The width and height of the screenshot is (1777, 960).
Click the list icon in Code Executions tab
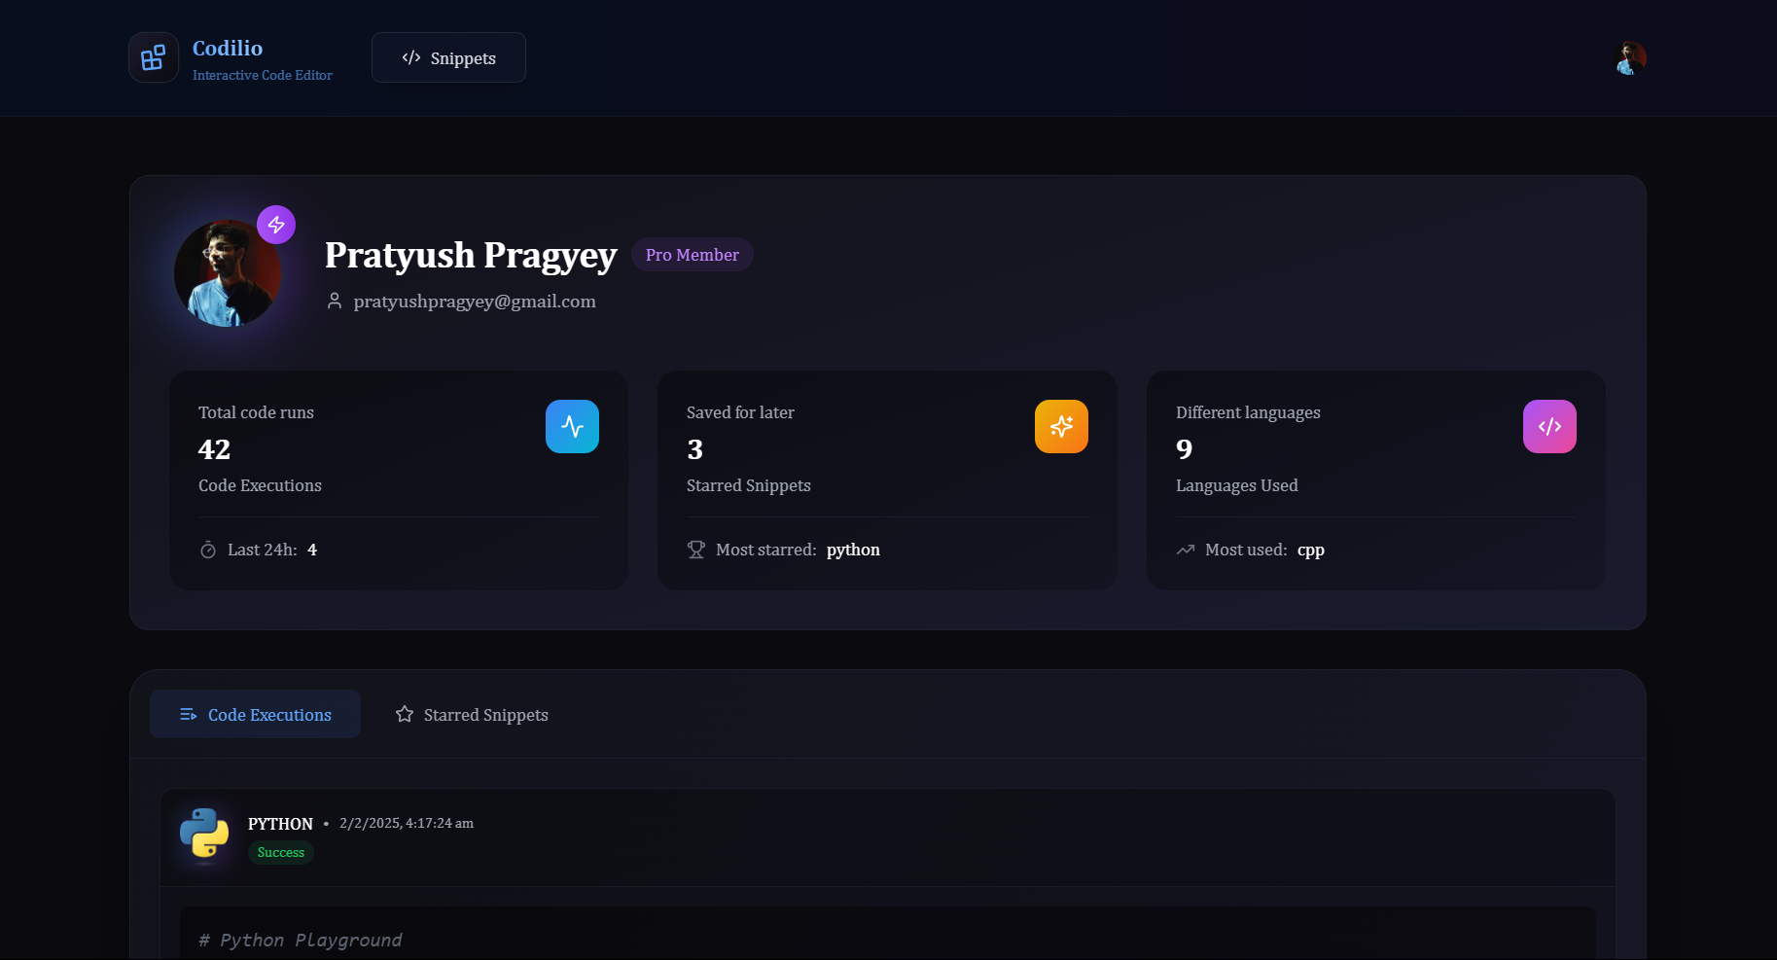187,714
